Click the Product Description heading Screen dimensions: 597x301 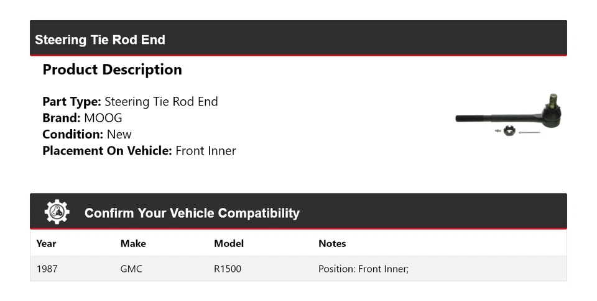[112, 70]
